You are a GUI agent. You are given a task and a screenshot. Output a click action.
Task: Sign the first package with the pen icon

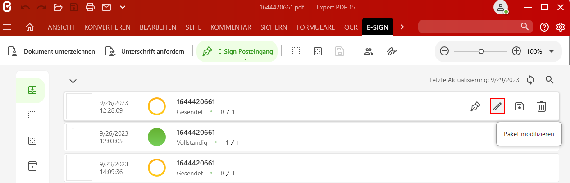point(475,106)
